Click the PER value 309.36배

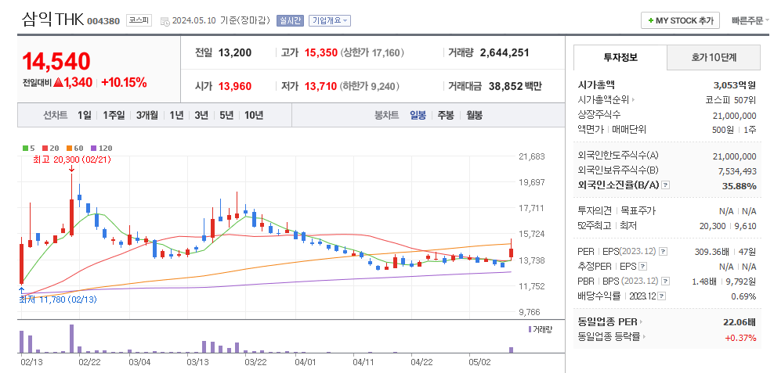[x=712, y=252]
